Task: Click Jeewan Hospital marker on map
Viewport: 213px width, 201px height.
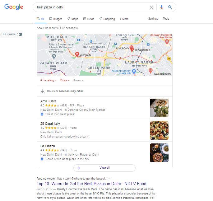Action: click(x=167, y=42)
